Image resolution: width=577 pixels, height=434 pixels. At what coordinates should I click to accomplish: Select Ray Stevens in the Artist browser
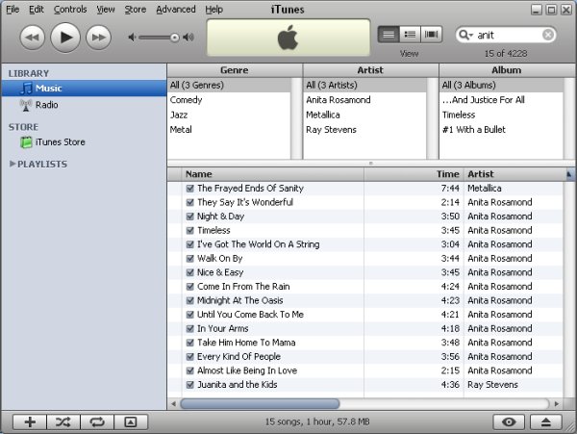click(x=365, y=130)
